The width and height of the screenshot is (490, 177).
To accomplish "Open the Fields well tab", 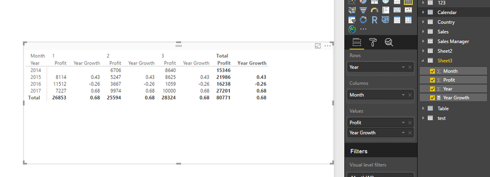I will [357, 42].
